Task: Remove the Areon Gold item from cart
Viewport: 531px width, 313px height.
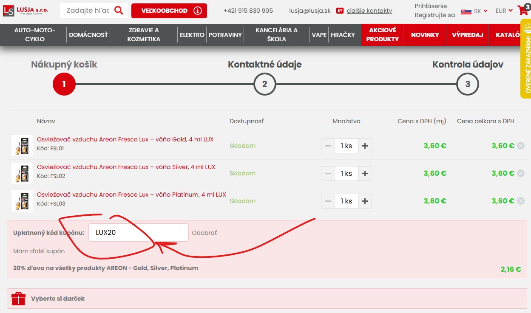Action: 521,146
